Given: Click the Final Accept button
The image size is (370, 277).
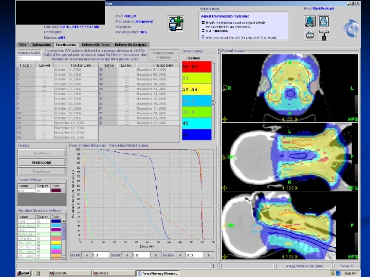Looking at the screenshot, I should [42, 163].
